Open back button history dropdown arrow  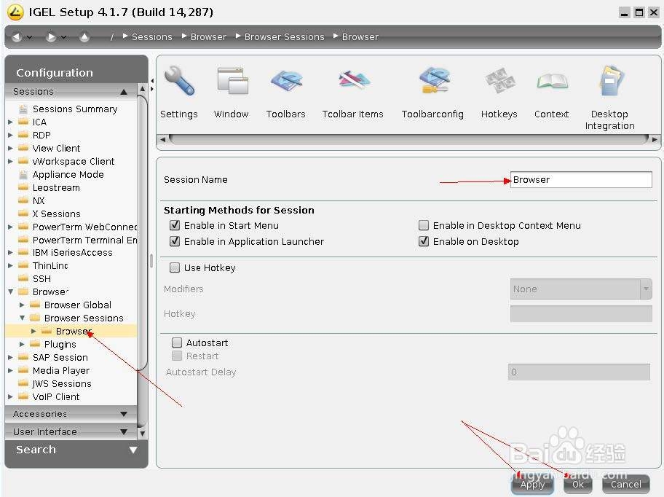(30, 37)
